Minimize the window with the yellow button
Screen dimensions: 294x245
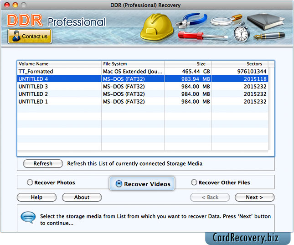(x=15, y=5)
